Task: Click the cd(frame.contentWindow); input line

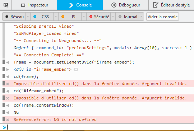Action: tap(43, 105)
